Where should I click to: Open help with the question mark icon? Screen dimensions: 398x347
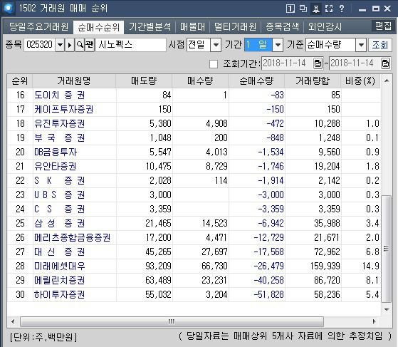pyautogui.click(x=342, y=9)
